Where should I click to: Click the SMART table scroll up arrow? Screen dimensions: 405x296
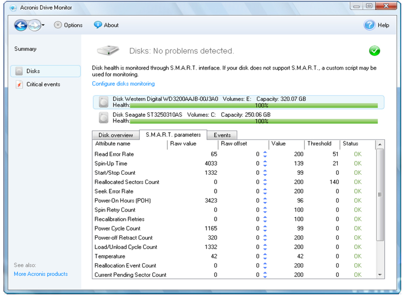(380, 144)
